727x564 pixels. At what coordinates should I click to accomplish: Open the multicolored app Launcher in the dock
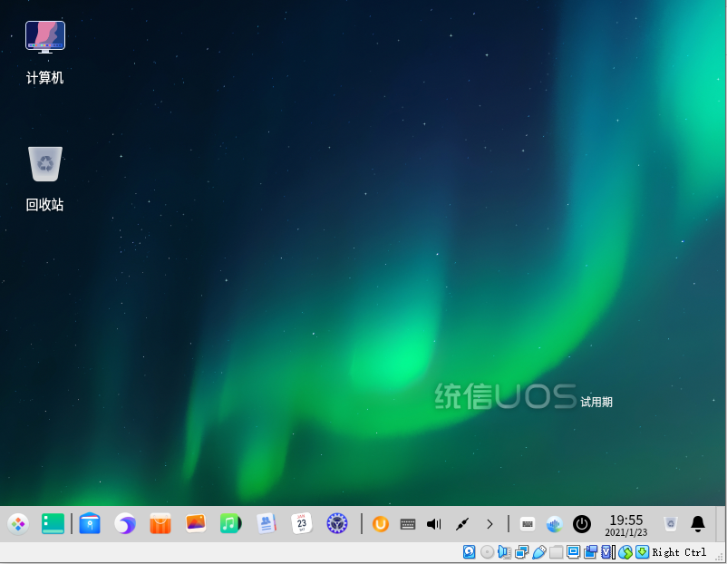(17, 524)
